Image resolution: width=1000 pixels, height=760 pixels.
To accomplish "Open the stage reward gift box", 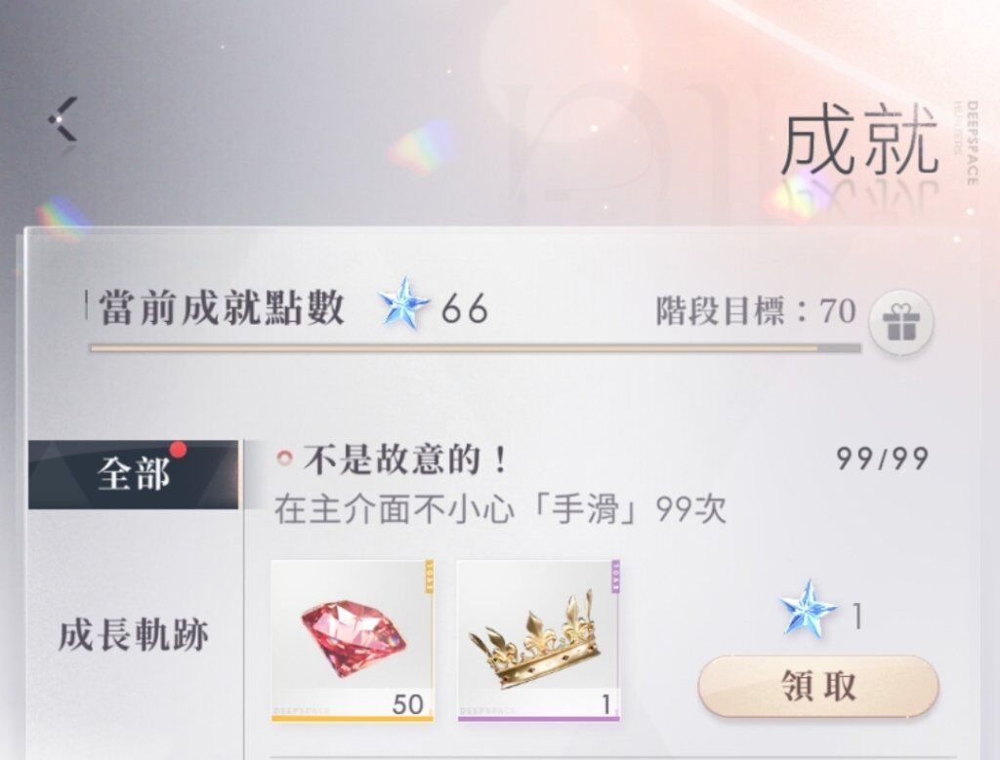I will click(900, 322).
